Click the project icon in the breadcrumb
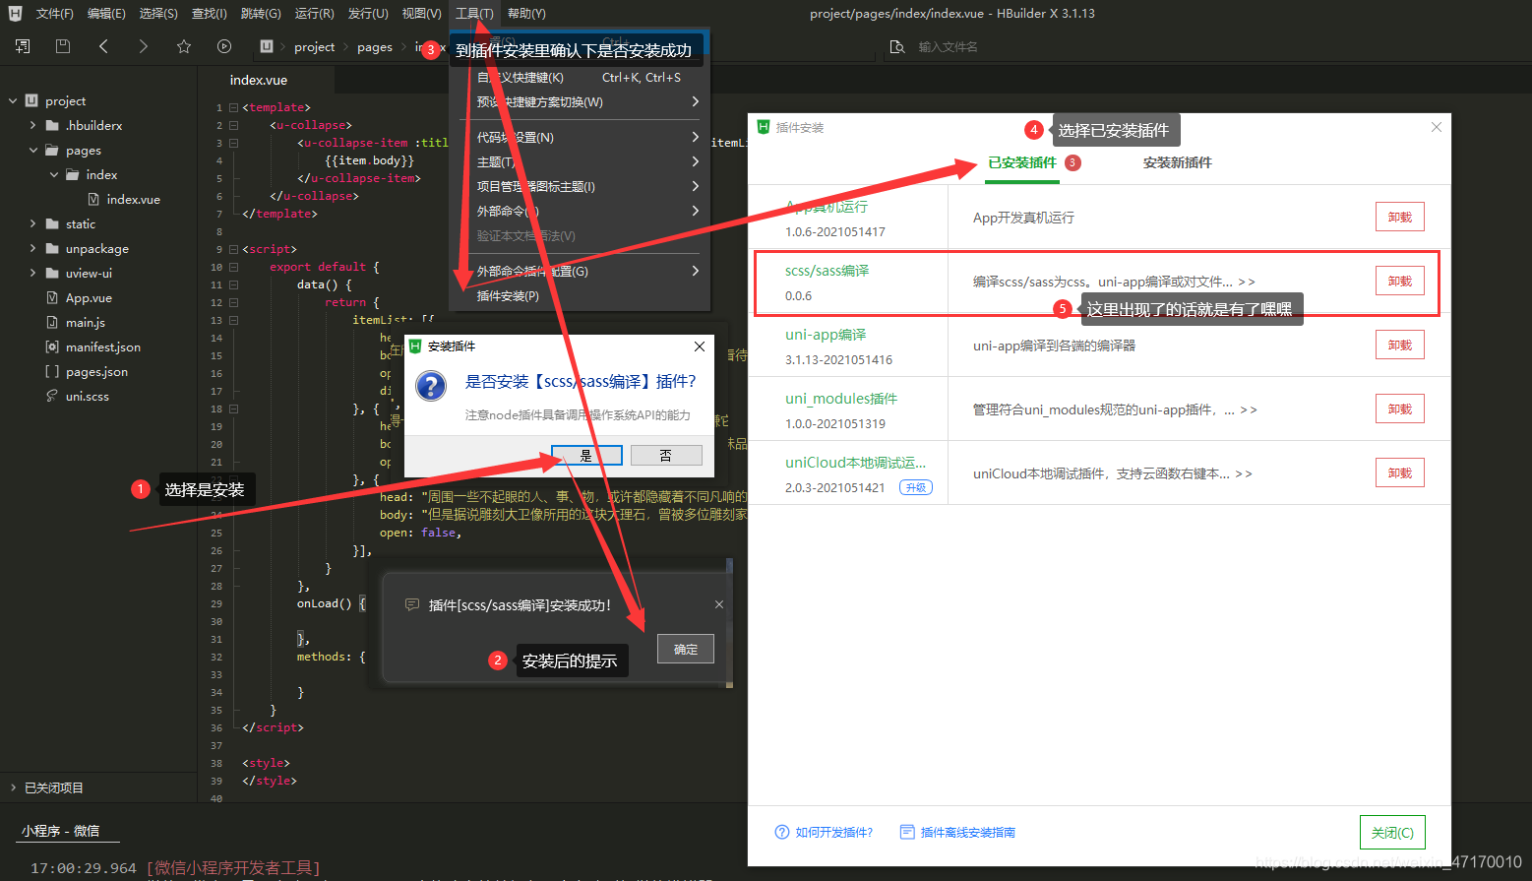Image resolution: width=1532 pixels, height=881 pixels. (x=267, y=46)
